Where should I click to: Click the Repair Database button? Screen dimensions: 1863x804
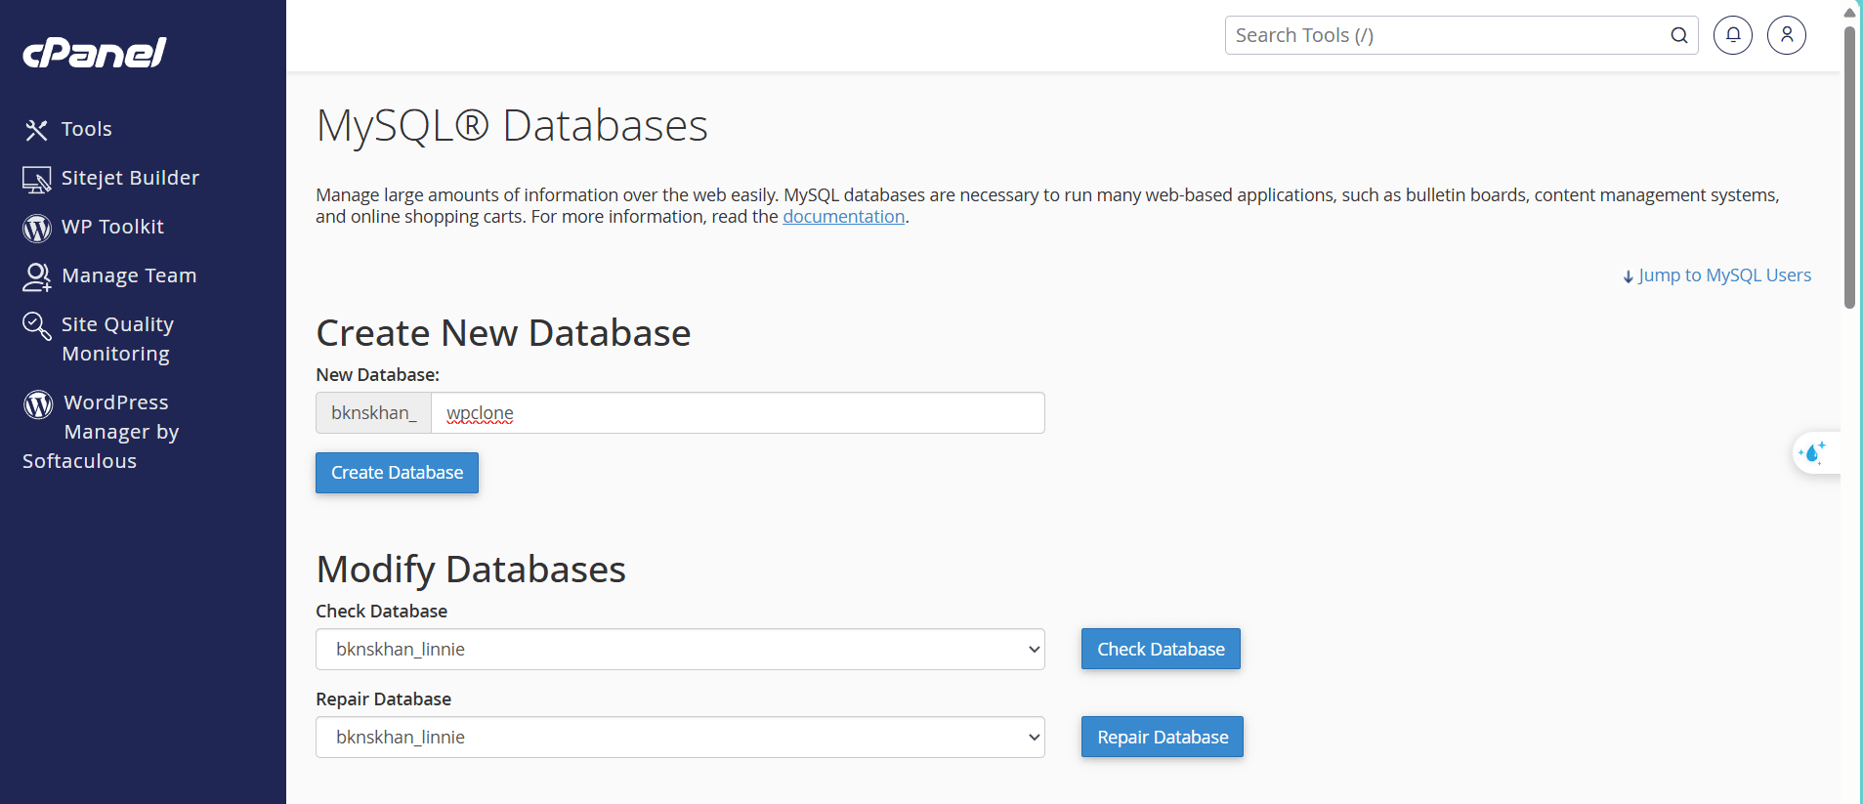point(1163,738)
